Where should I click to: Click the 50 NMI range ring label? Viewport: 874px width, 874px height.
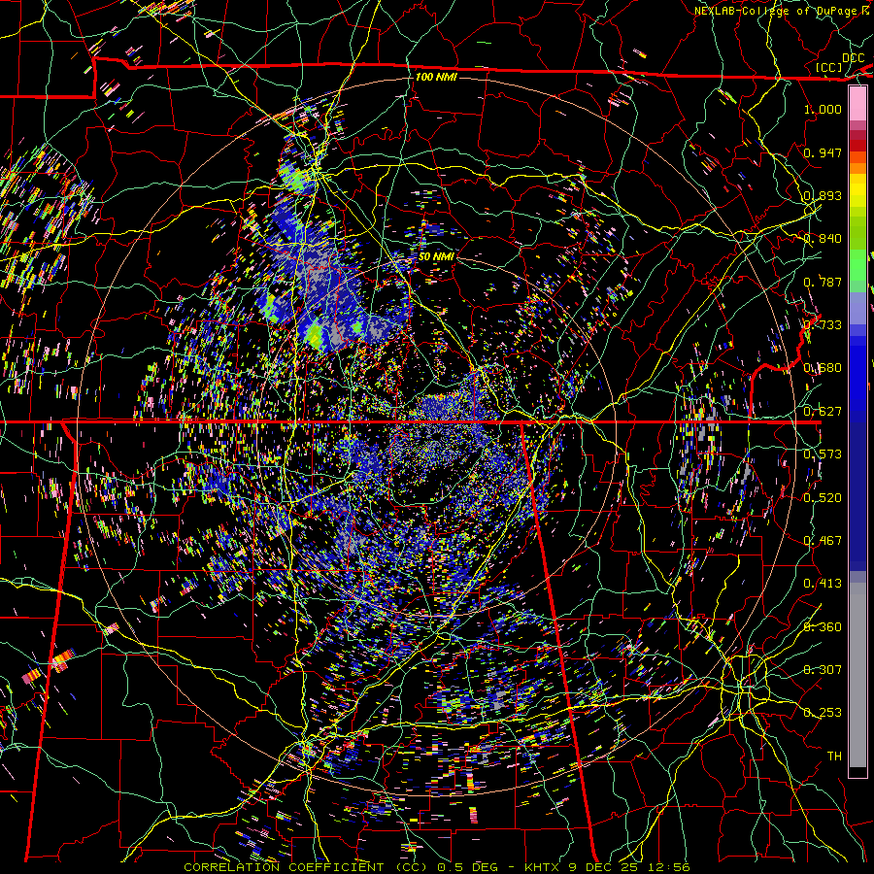436,256
